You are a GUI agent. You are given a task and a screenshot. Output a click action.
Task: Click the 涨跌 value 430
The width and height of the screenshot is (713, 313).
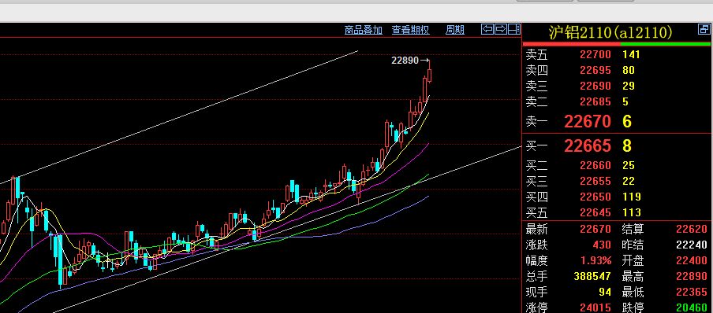click(602, 245)
